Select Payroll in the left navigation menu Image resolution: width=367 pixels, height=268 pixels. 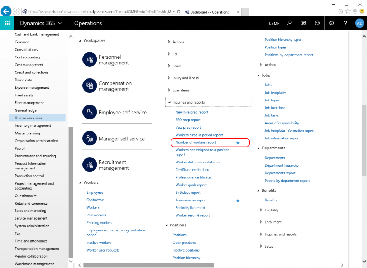[x=20, y=148]
